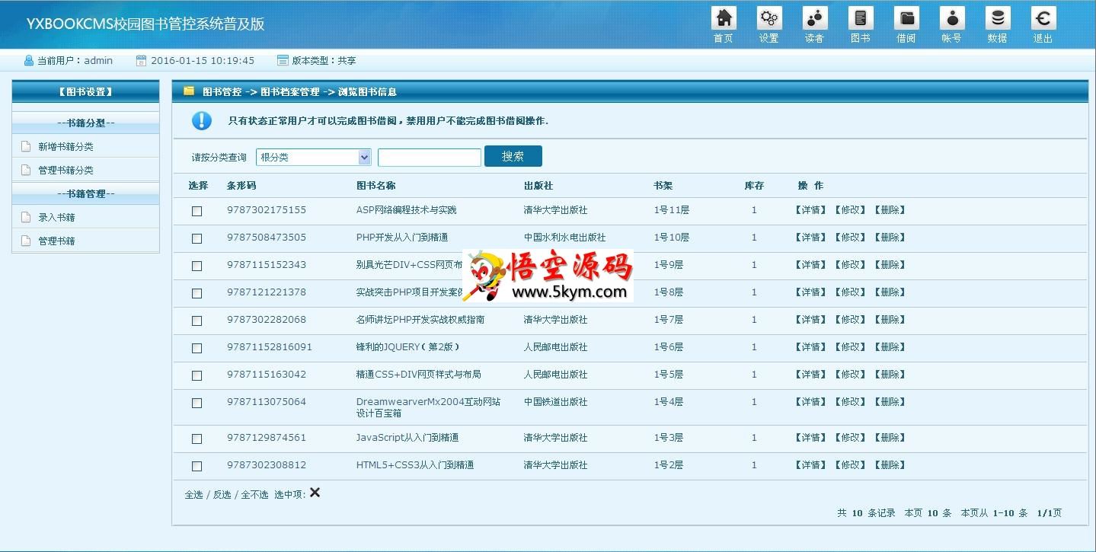Click shelf label 1号11层

pos(672,210)
